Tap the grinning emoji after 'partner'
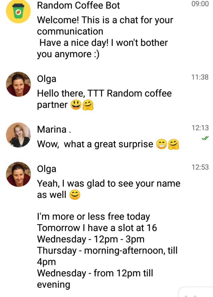Image resolution: width=213 pixels, height=297 pixels. (76, 105)
